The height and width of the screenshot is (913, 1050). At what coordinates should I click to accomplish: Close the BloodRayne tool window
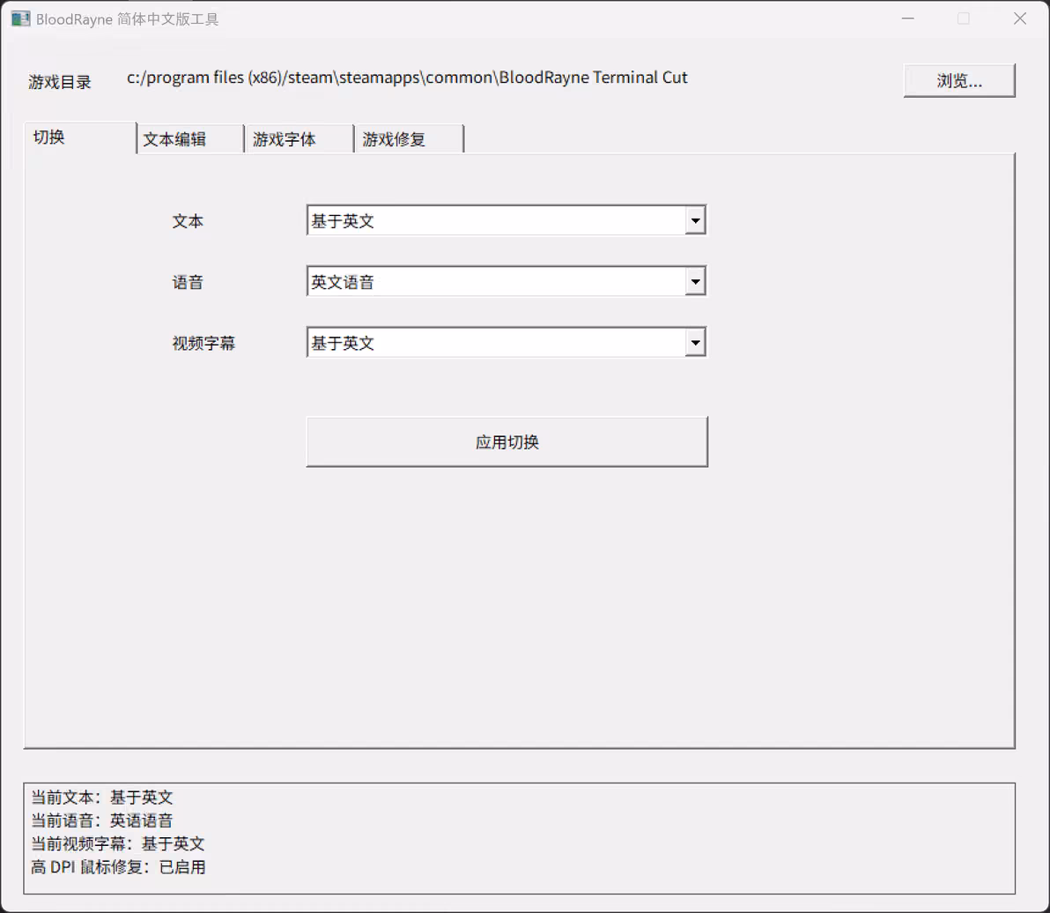coord(1020,19)
